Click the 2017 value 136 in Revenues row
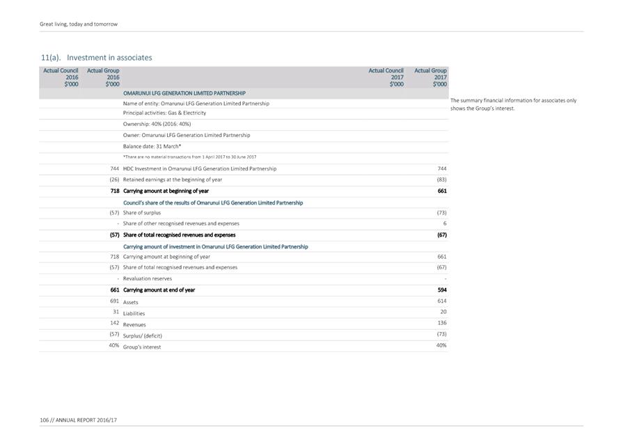The image size is (623, 444). click(x=442, y=323)
